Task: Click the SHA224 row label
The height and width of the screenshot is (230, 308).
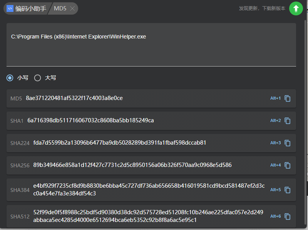Action: pyautogui.click(x=20, y=143)
